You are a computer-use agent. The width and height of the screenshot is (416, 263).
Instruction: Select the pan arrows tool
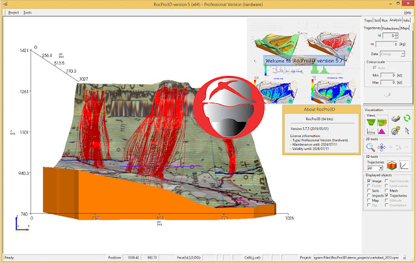(x=382, y=147)
